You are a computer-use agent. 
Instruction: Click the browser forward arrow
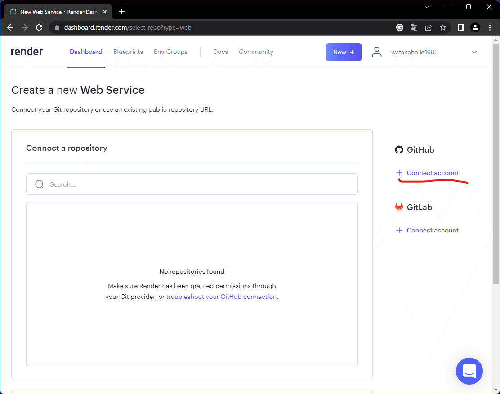(x=25, y=27)
